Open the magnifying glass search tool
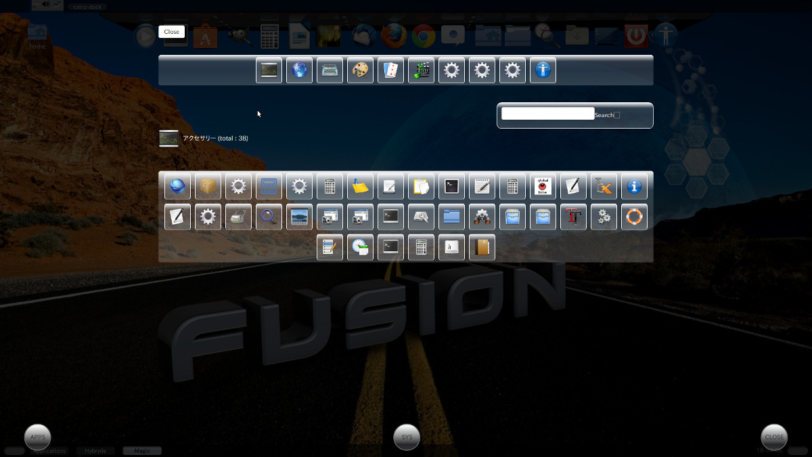This screenshot has width=812, height=457. 269,217
